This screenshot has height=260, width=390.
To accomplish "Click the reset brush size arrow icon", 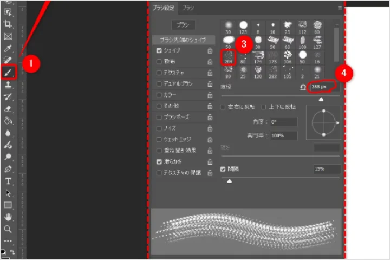I will point(303,87).
